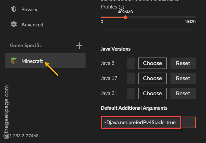Choose a Java 21 installation

pos(153,93)
